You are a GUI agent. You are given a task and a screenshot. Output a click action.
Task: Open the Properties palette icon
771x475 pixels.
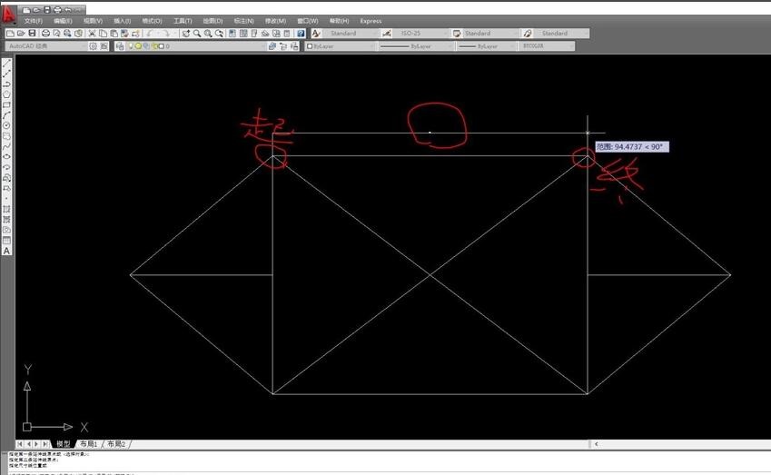[x=232, y=34]
